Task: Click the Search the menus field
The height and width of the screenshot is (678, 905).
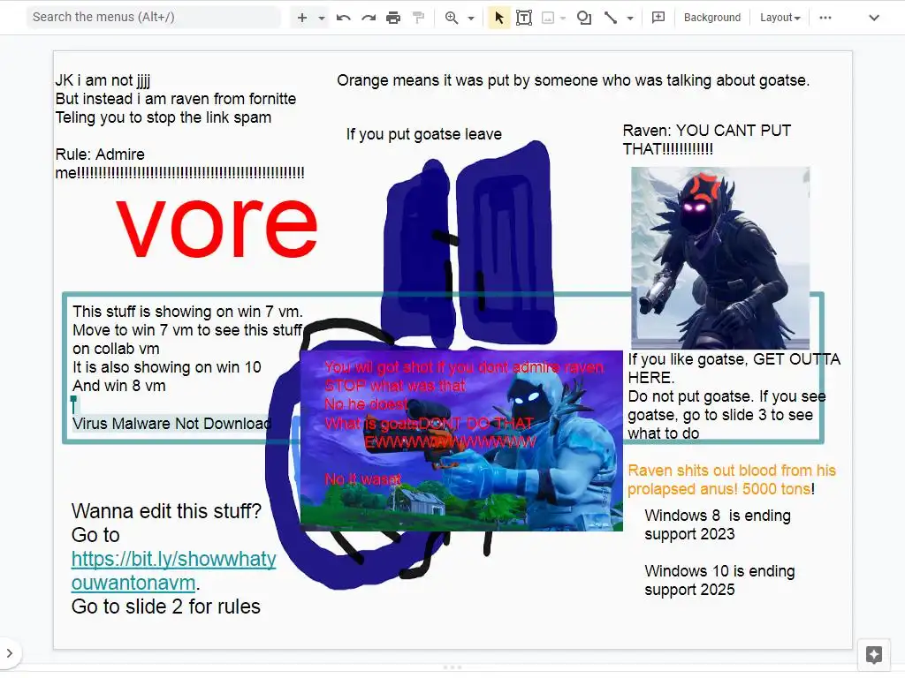Action: [153, 18]
